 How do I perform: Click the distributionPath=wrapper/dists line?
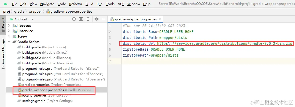(x=155, y=38)
